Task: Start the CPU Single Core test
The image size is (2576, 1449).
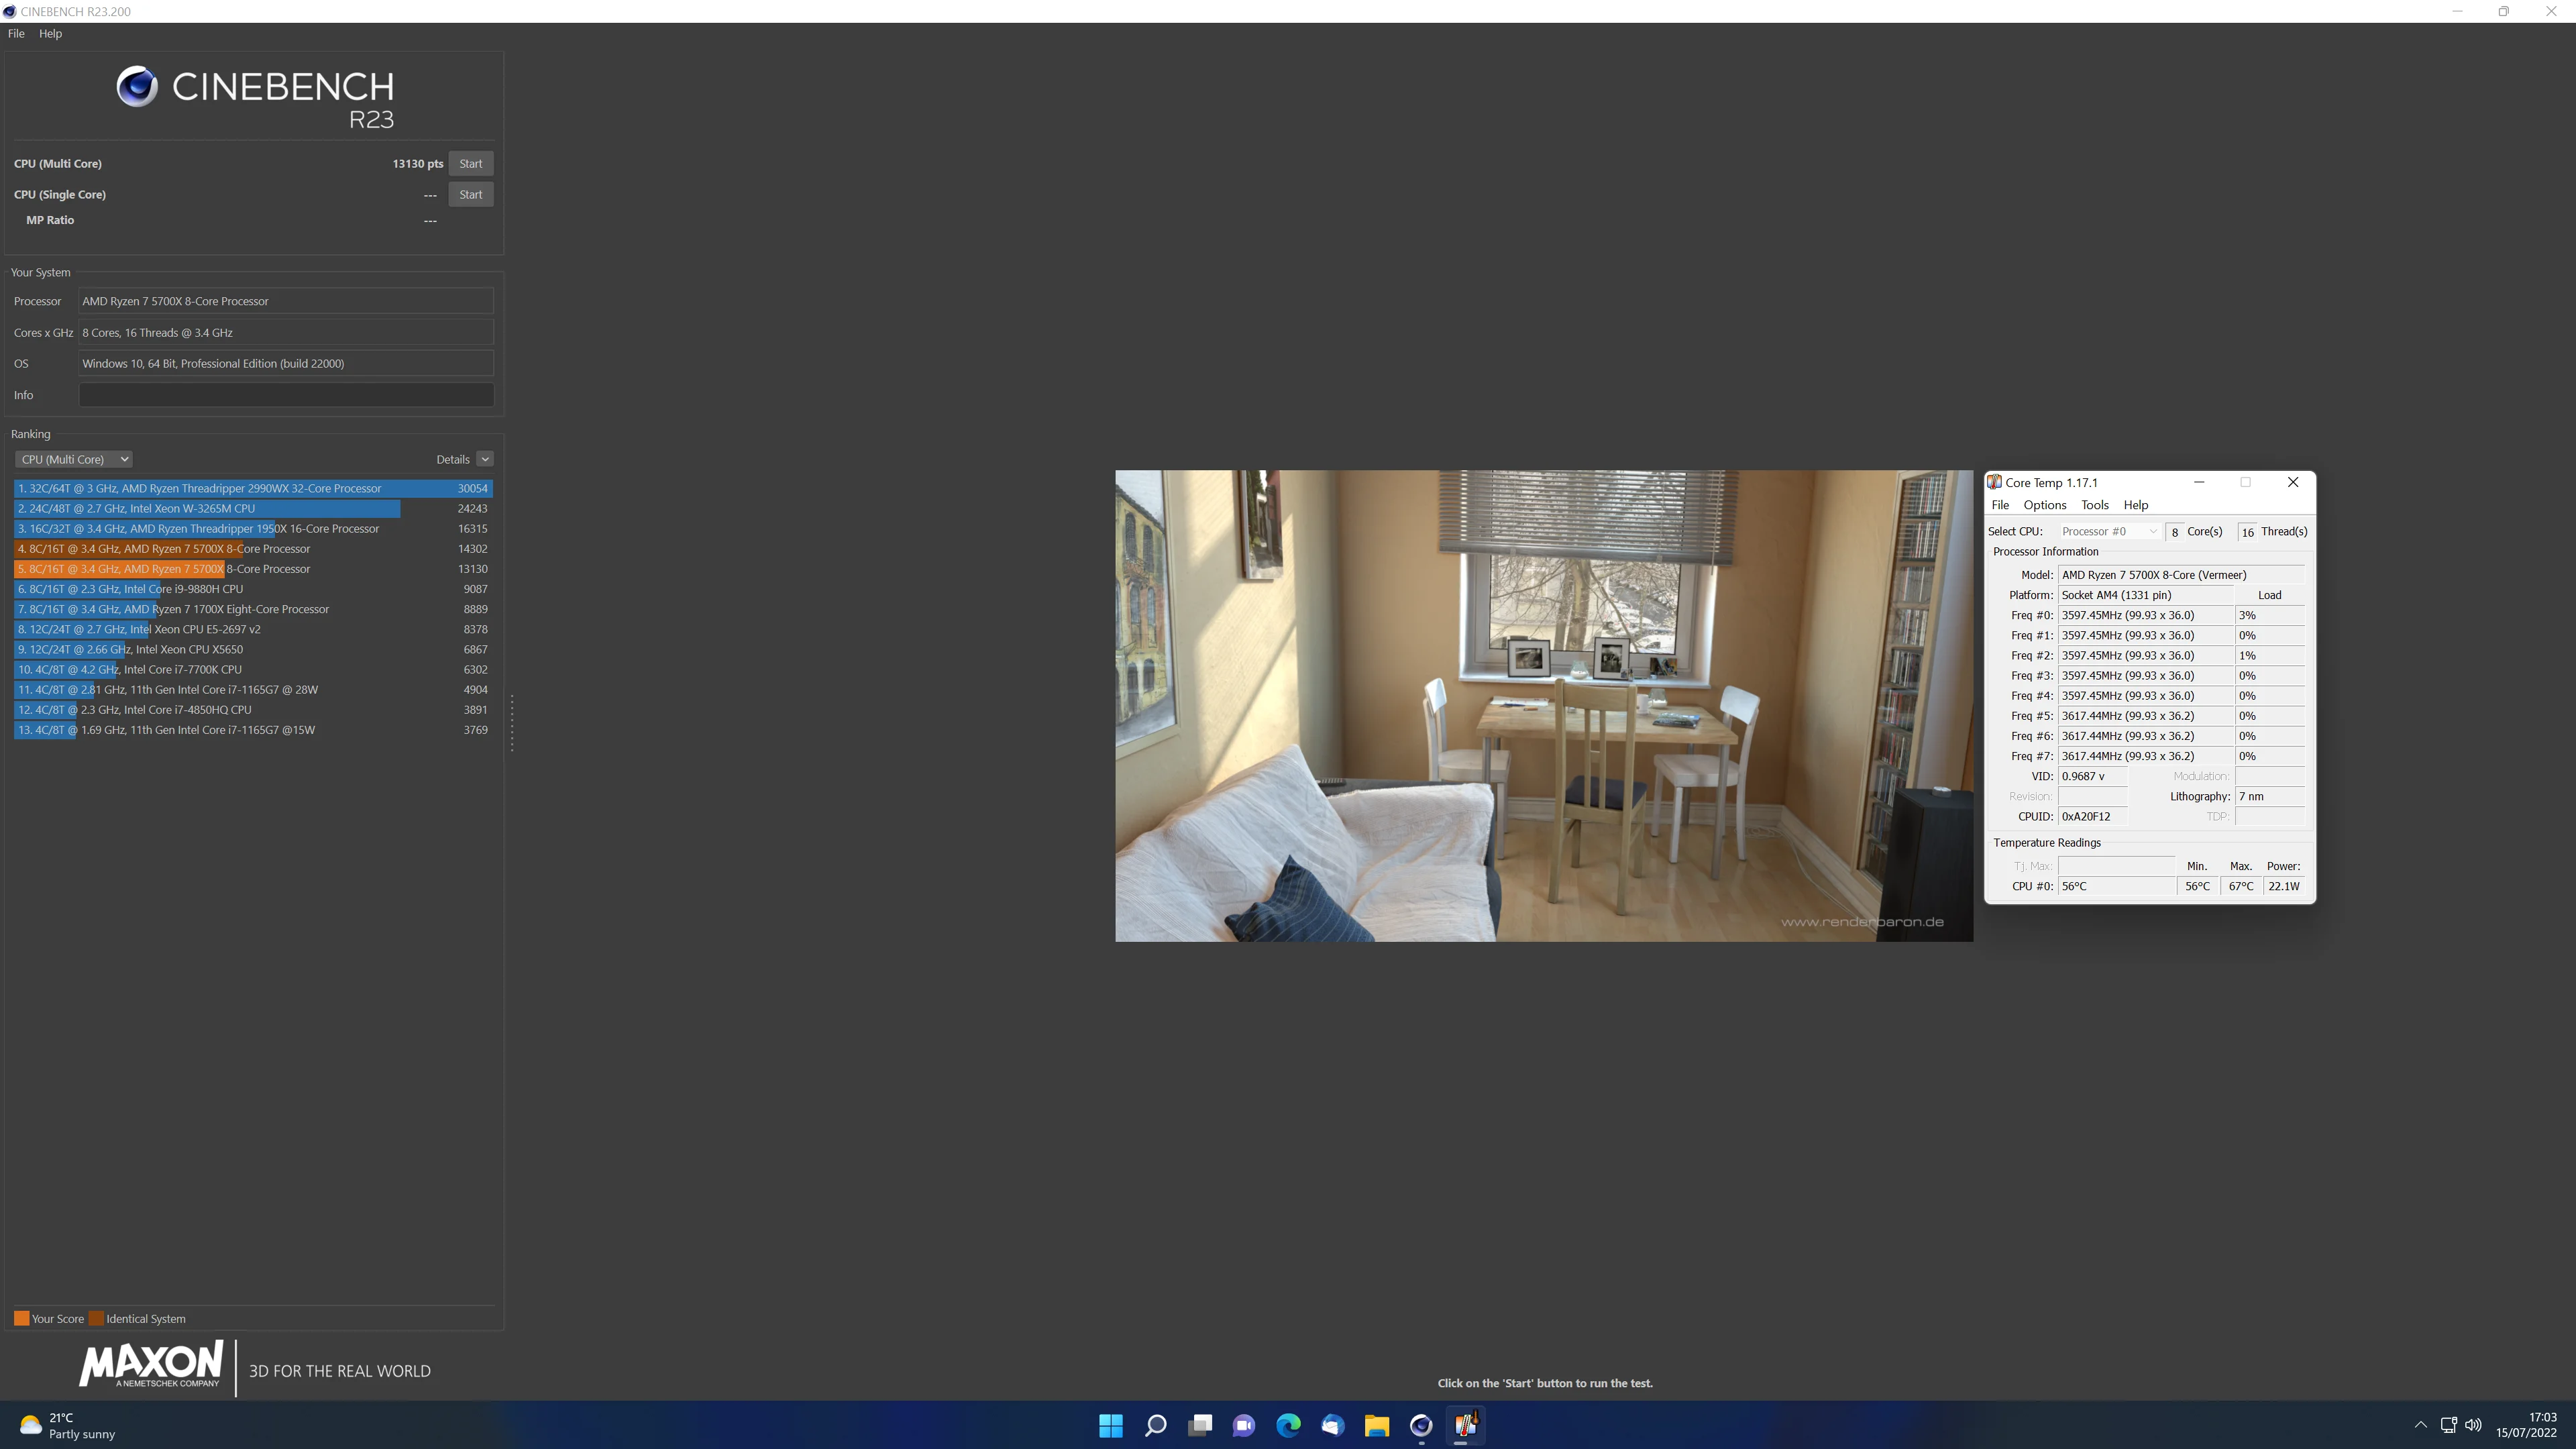Action: point(471,194)
